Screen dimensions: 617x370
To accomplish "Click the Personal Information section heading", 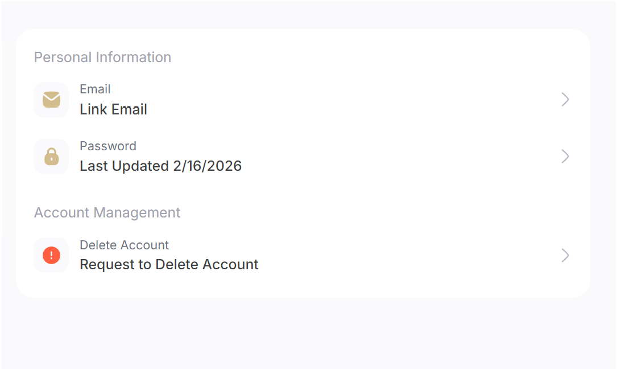I will (103, 57).
